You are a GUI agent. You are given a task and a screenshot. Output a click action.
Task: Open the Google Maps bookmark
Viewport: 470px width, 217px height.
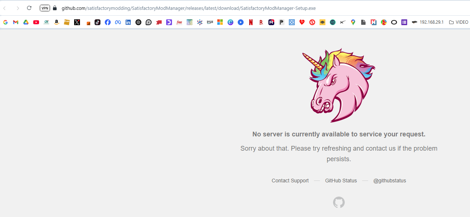353,22
